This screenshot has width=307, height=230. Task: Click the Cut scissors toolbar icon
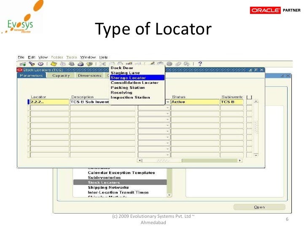tap(102, 64)
